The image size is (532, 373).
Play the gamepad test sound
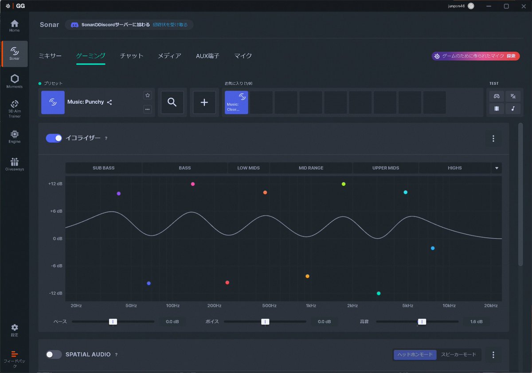[497, 96]
